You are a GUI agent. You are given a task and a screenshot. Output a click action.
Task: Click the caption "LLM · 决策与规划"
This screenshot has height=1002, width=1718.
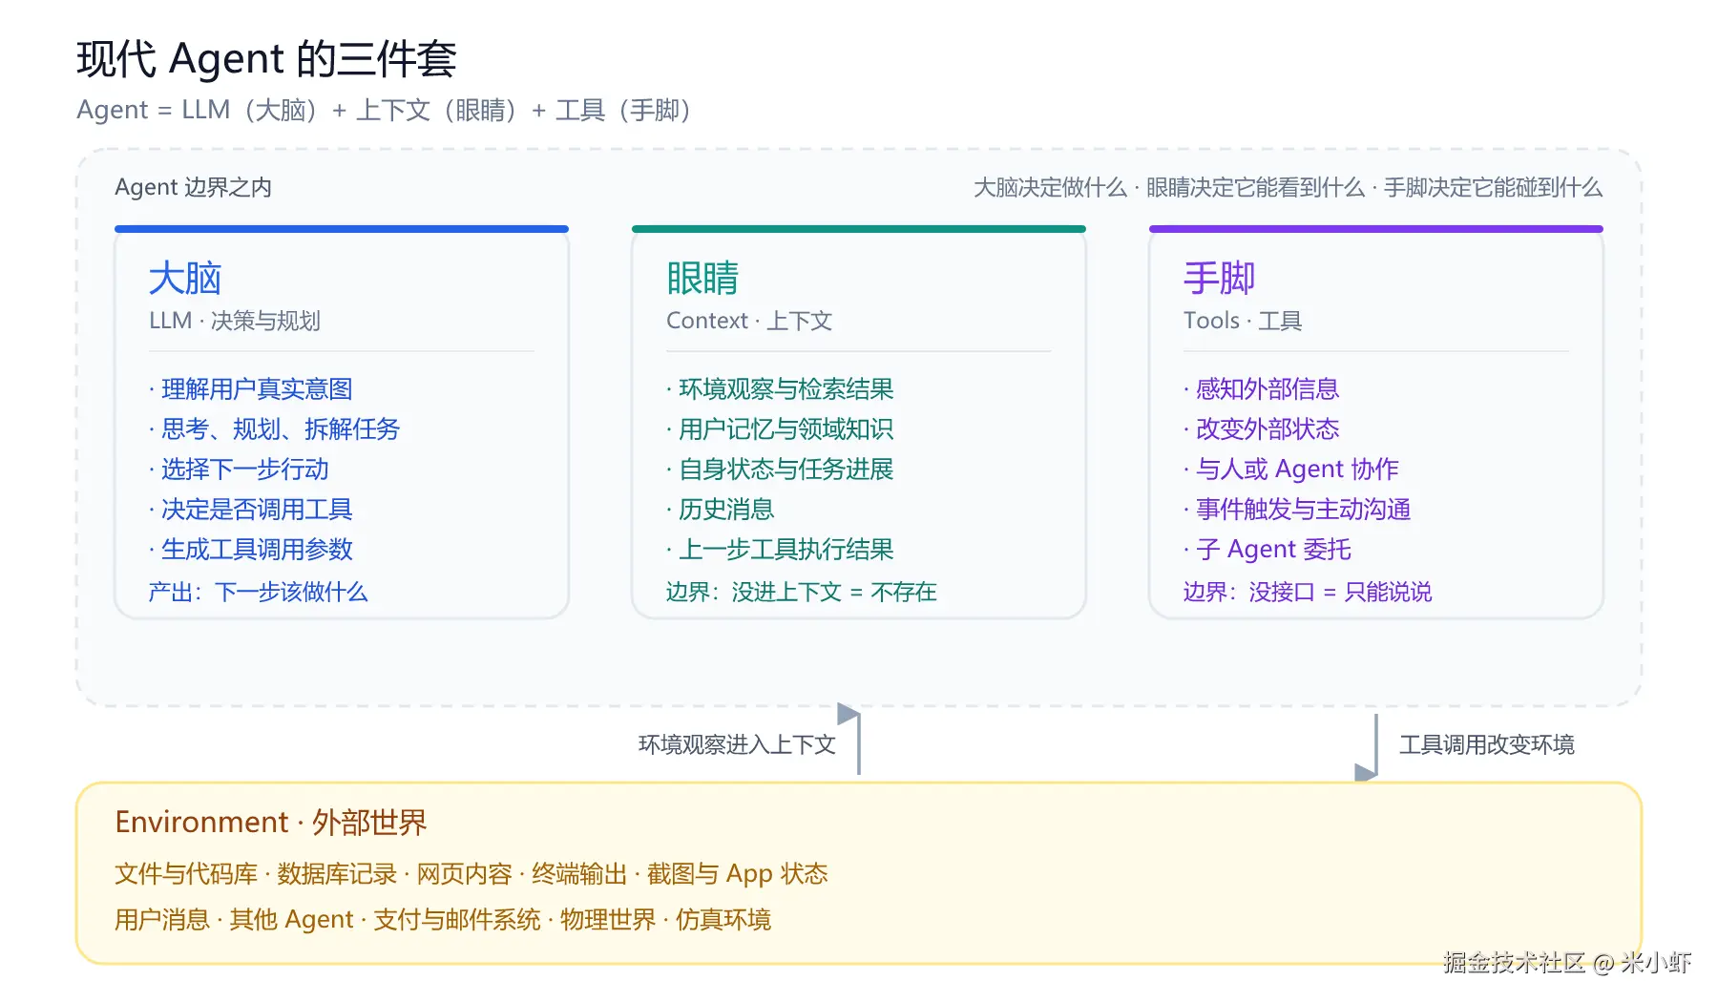(x=235, y=321)
